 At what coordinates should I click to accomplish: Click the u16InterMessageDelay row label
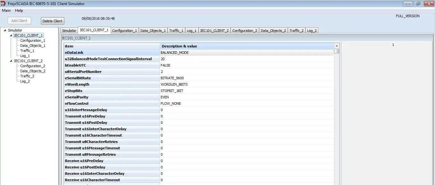(112, 110)
